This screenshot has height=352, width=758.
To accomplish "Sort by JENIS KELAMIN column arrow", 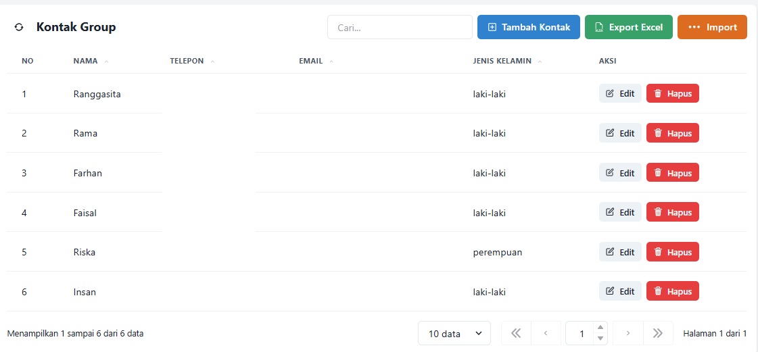I will click(540, 61).
